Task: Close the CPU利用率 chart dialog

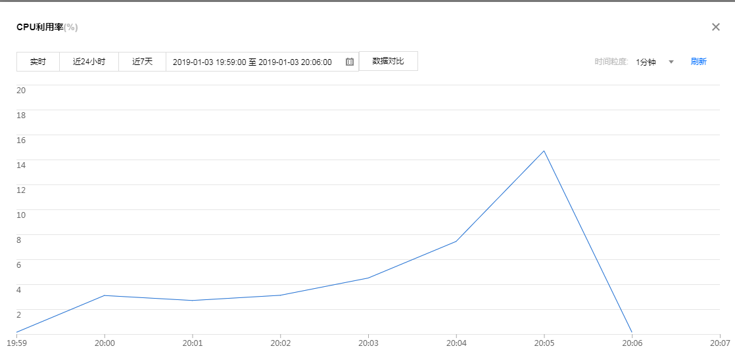Action: coord(716,27)
